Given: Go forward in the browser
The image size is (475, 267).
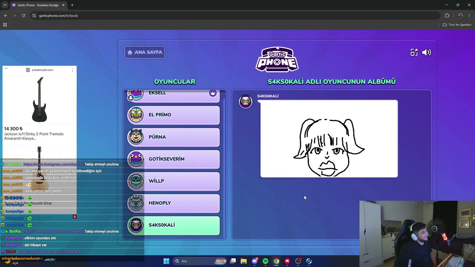Looking at the screenshot, I should click(x=14, y=16).
